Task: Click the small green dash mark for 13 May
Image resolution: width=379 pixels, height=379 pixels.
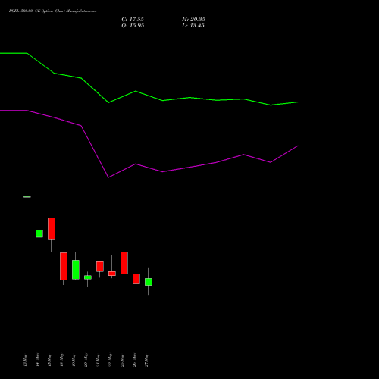Action: [27, 197]
